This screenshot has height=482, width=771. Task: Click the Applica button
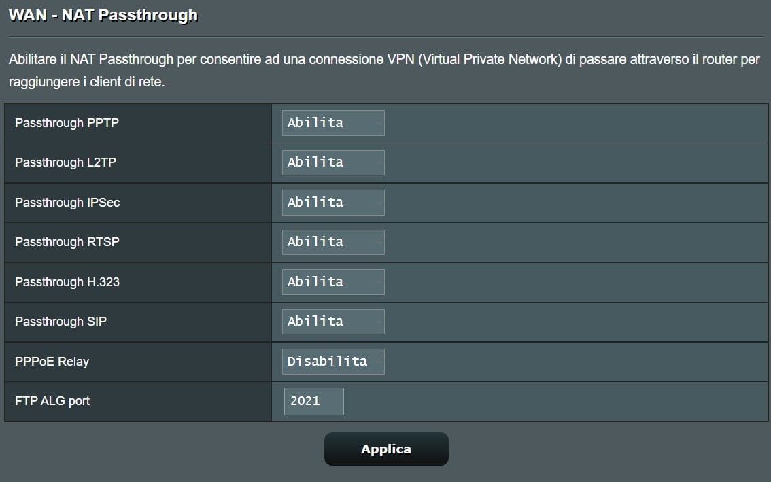tap(386, 449)
